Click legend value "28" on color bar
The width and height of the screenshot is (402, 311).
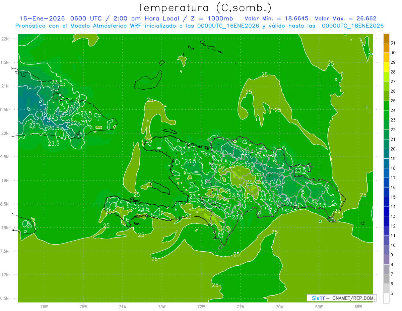pos(393,72)
